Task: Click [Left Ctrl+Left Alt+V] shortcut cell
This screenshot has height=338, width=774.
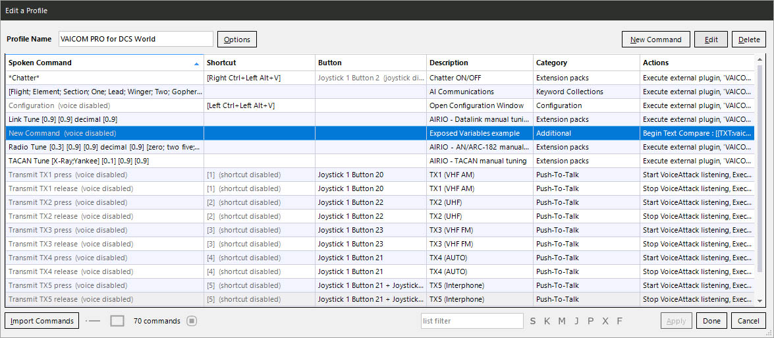Action: click(x=259, y=105)
